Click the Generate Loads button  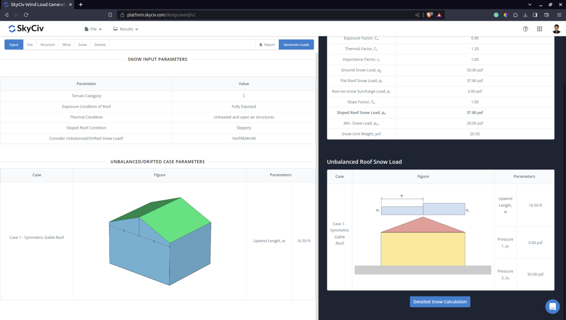pyautogui.click(x=297, y=44)
